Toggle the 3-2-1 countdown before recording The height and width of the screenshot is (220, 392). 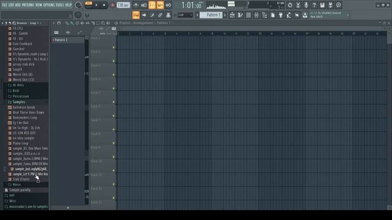152,5
